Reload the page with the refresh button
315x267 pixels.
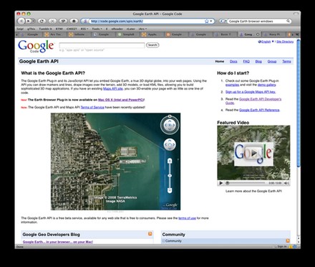coord(42,21)
